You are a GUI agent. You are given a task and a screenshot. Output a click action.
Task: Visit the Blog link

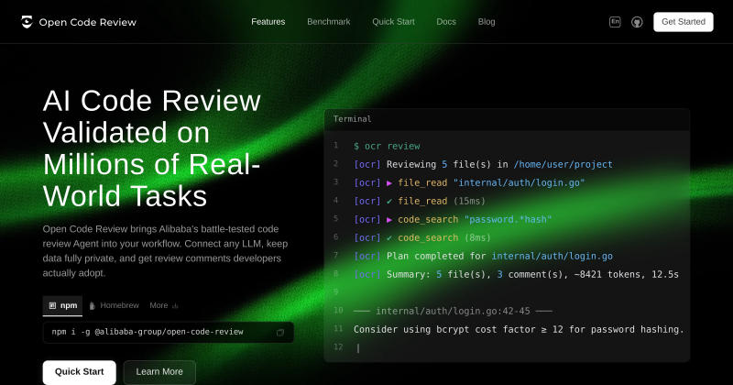coord(487,21)
